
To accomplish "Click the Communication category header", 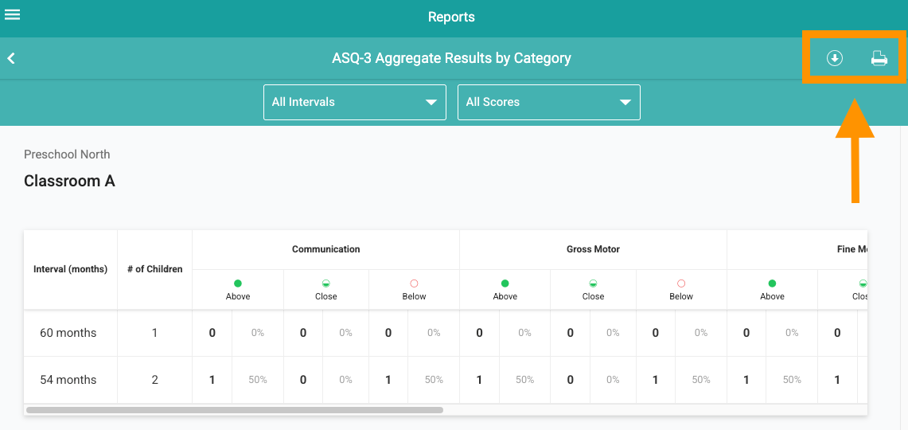I will point(326,249).
